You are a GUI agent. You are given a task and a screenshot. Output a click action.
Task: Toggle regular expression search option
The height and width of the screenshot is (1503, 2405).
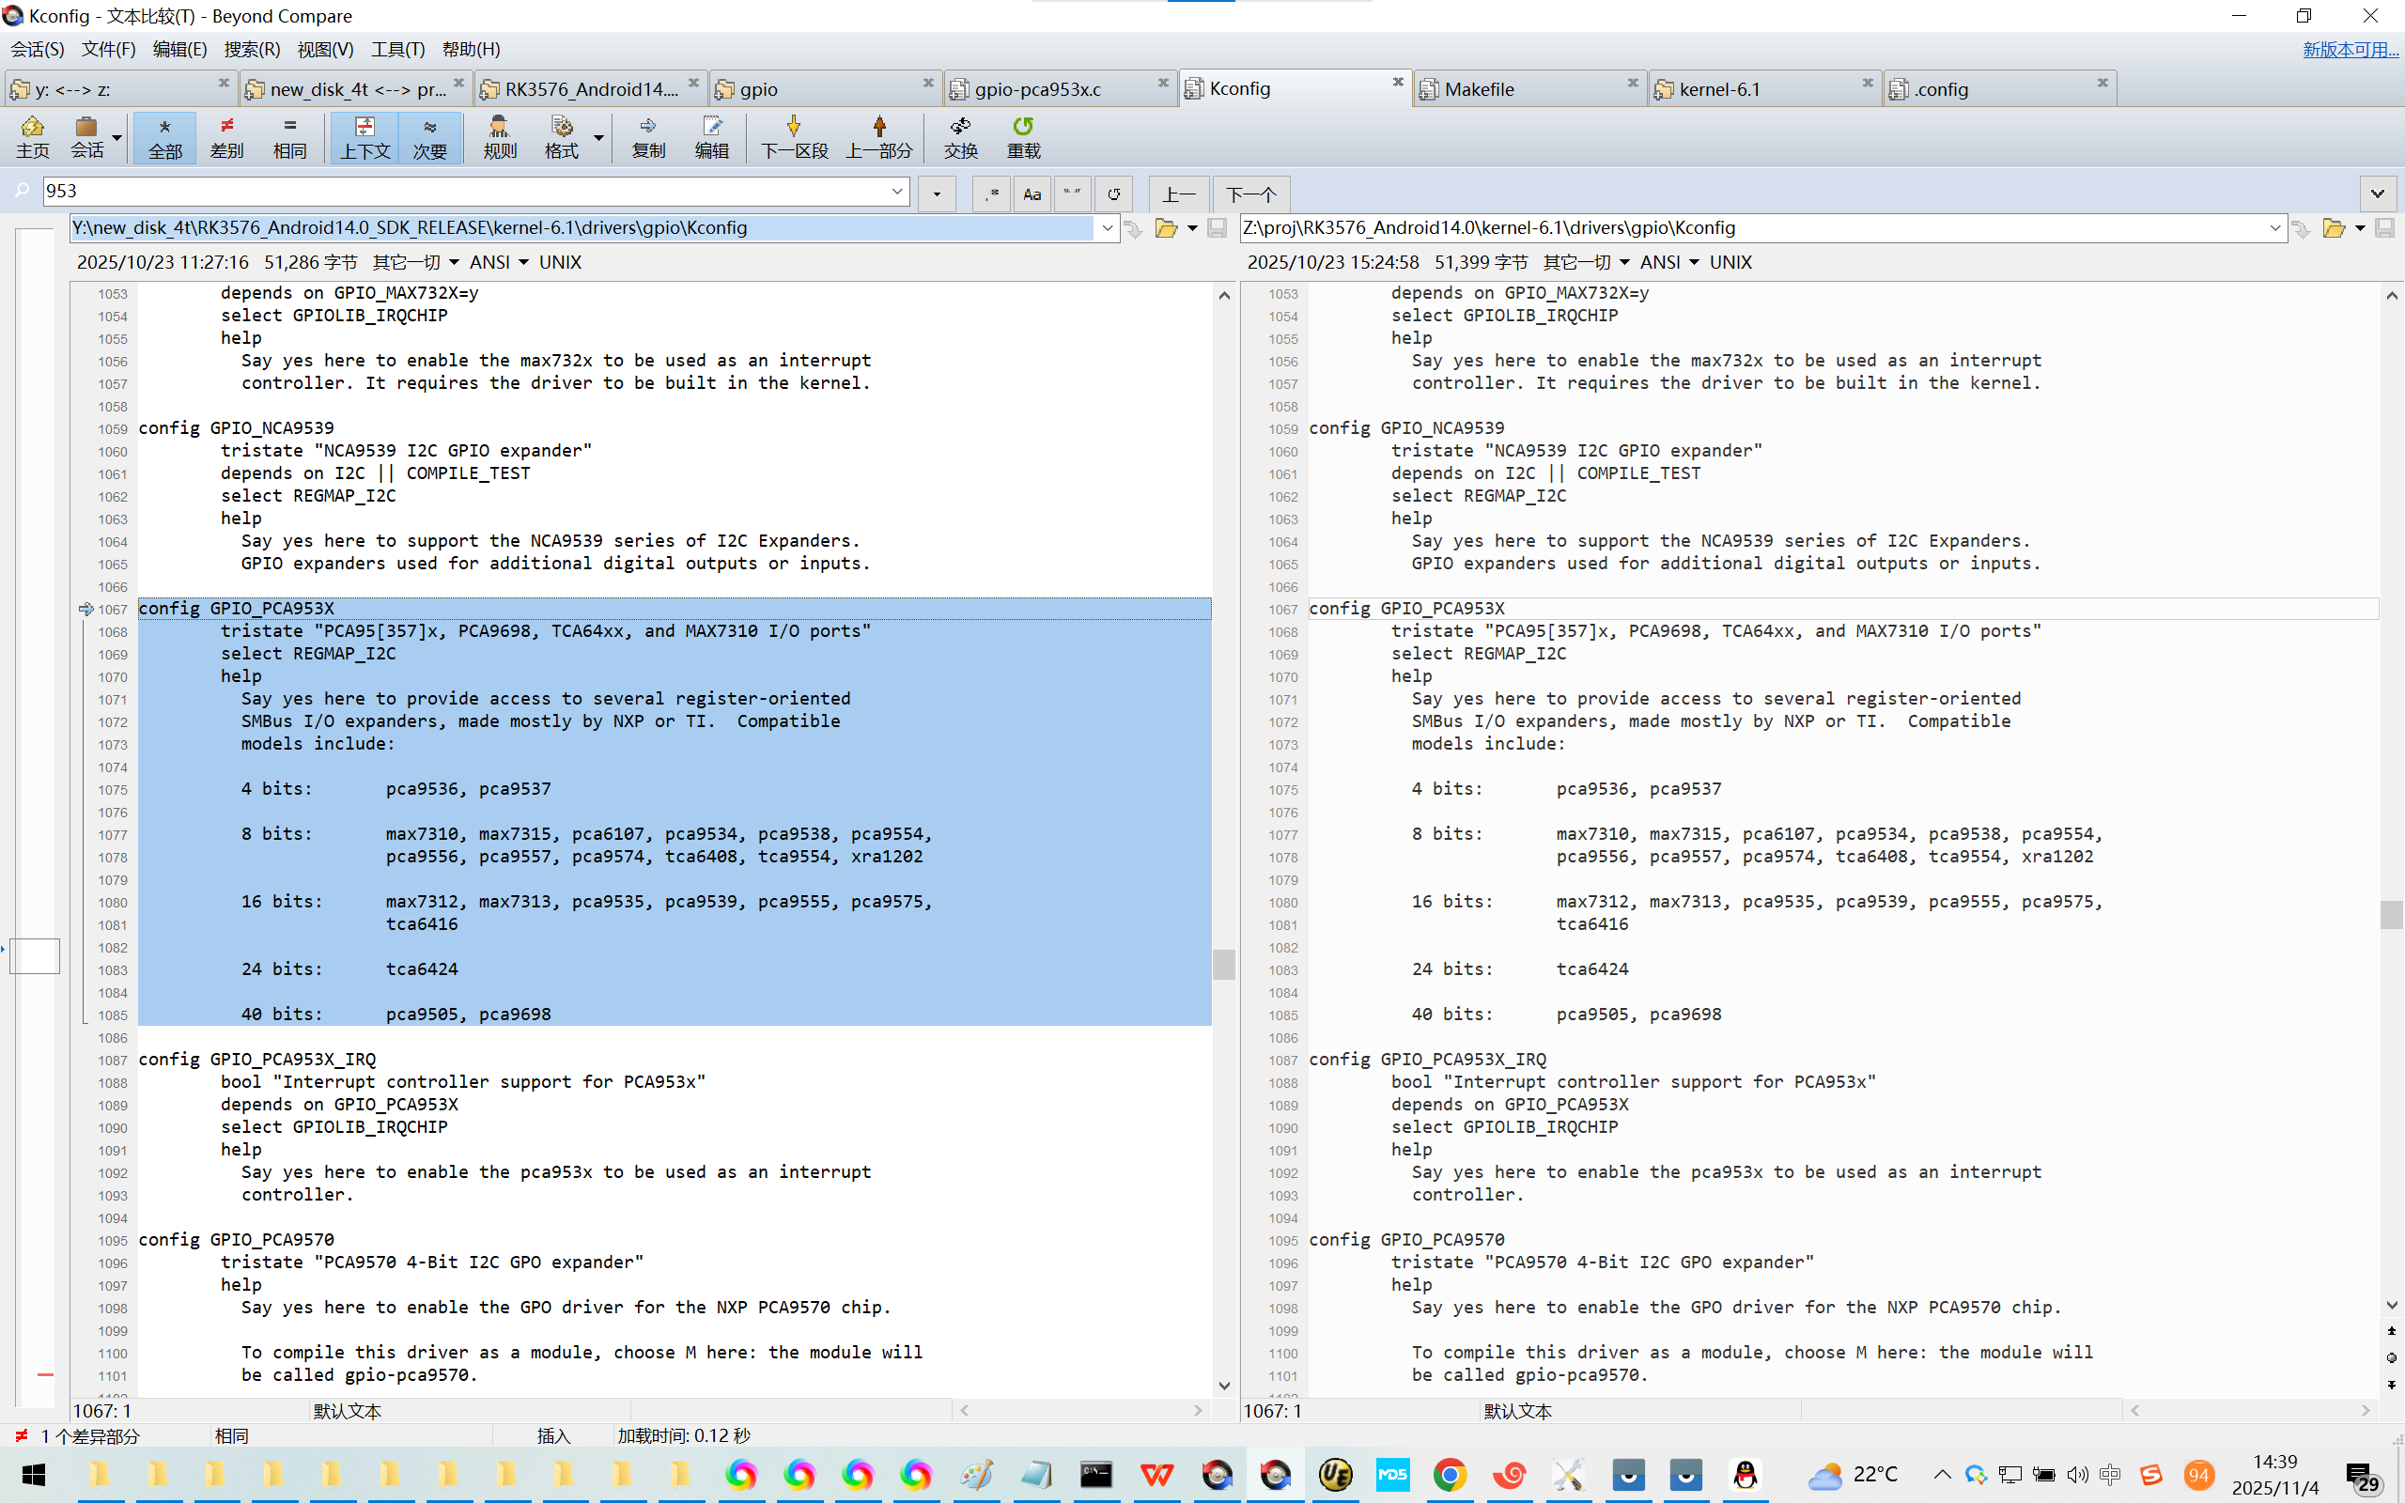[991, 194]
